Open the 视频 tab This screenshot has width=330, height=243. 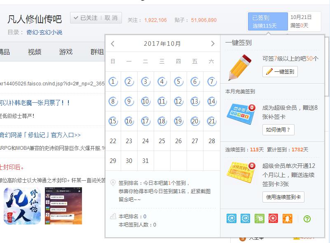tap(35, 52)
